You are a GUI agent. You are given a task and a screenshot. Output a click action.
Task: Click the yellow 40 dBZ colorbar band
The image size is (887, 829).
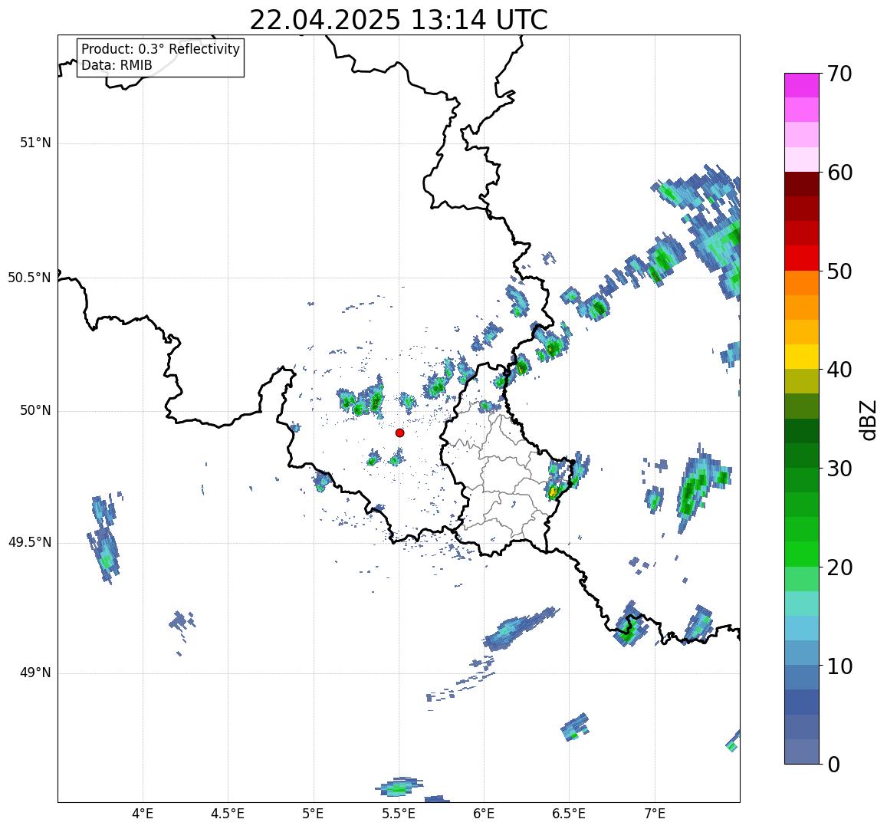tap(802, 357)
